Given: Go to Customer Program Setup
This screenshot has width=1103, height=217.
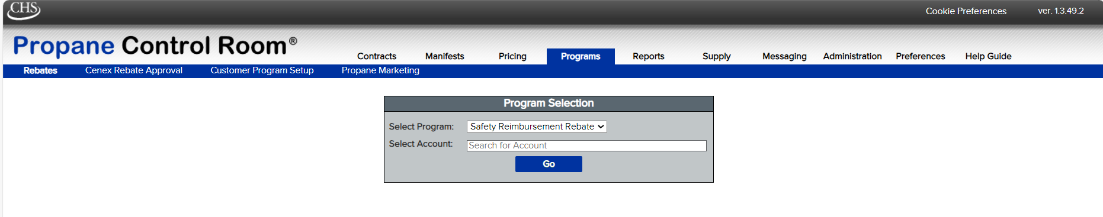Looking at the screenshot, I should 262,70.
